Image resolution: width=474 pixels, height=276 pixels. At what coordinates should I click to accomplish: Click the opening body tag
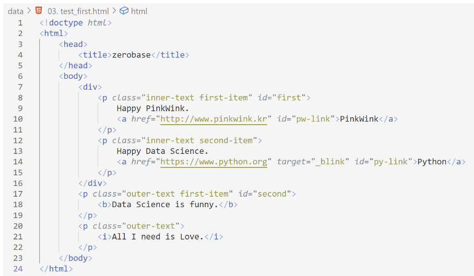[x=73, y=76]
